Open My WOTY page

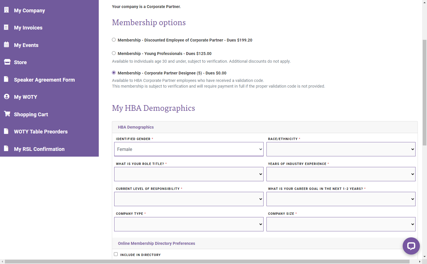coord(25,97)
